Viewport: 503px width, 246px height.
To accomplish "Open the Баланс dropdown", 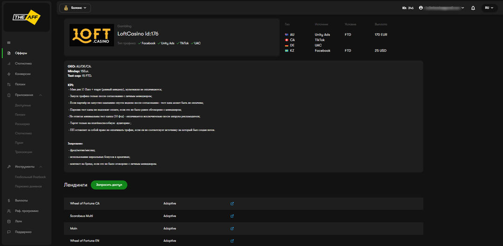I will pos(75,8).
